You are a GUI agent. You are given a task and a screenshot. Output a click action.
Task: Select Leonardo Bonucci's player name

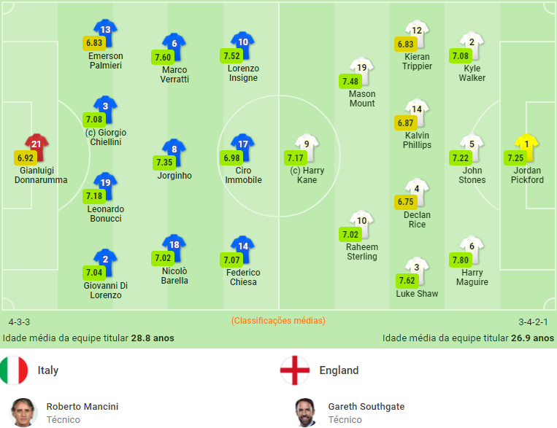pyautogui.click(x=106, y=214)
